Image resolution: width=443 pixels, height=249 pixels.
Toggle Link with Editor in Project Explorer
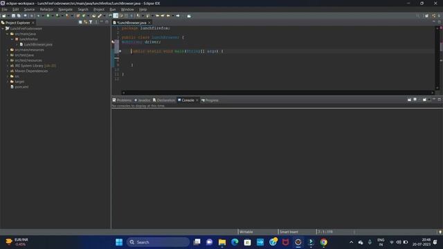(86, 22)
